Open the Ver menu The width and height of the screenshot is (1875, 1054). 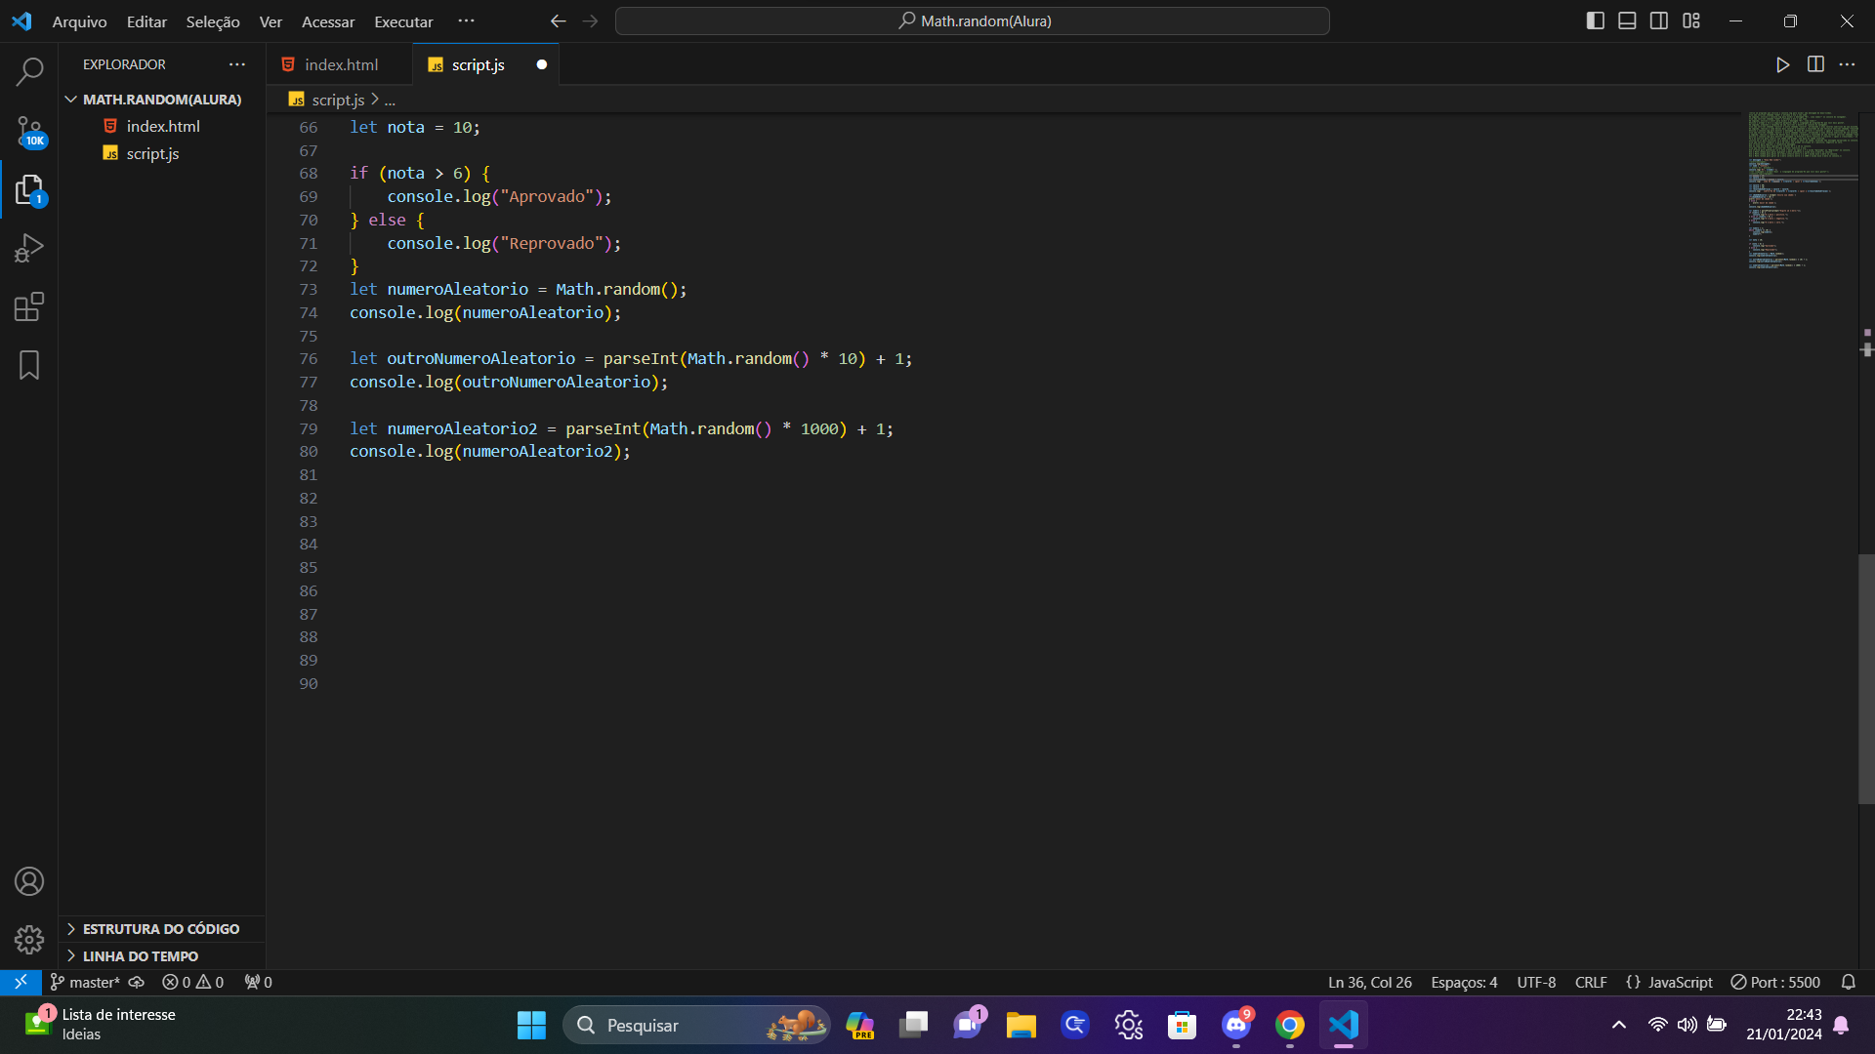271,21
